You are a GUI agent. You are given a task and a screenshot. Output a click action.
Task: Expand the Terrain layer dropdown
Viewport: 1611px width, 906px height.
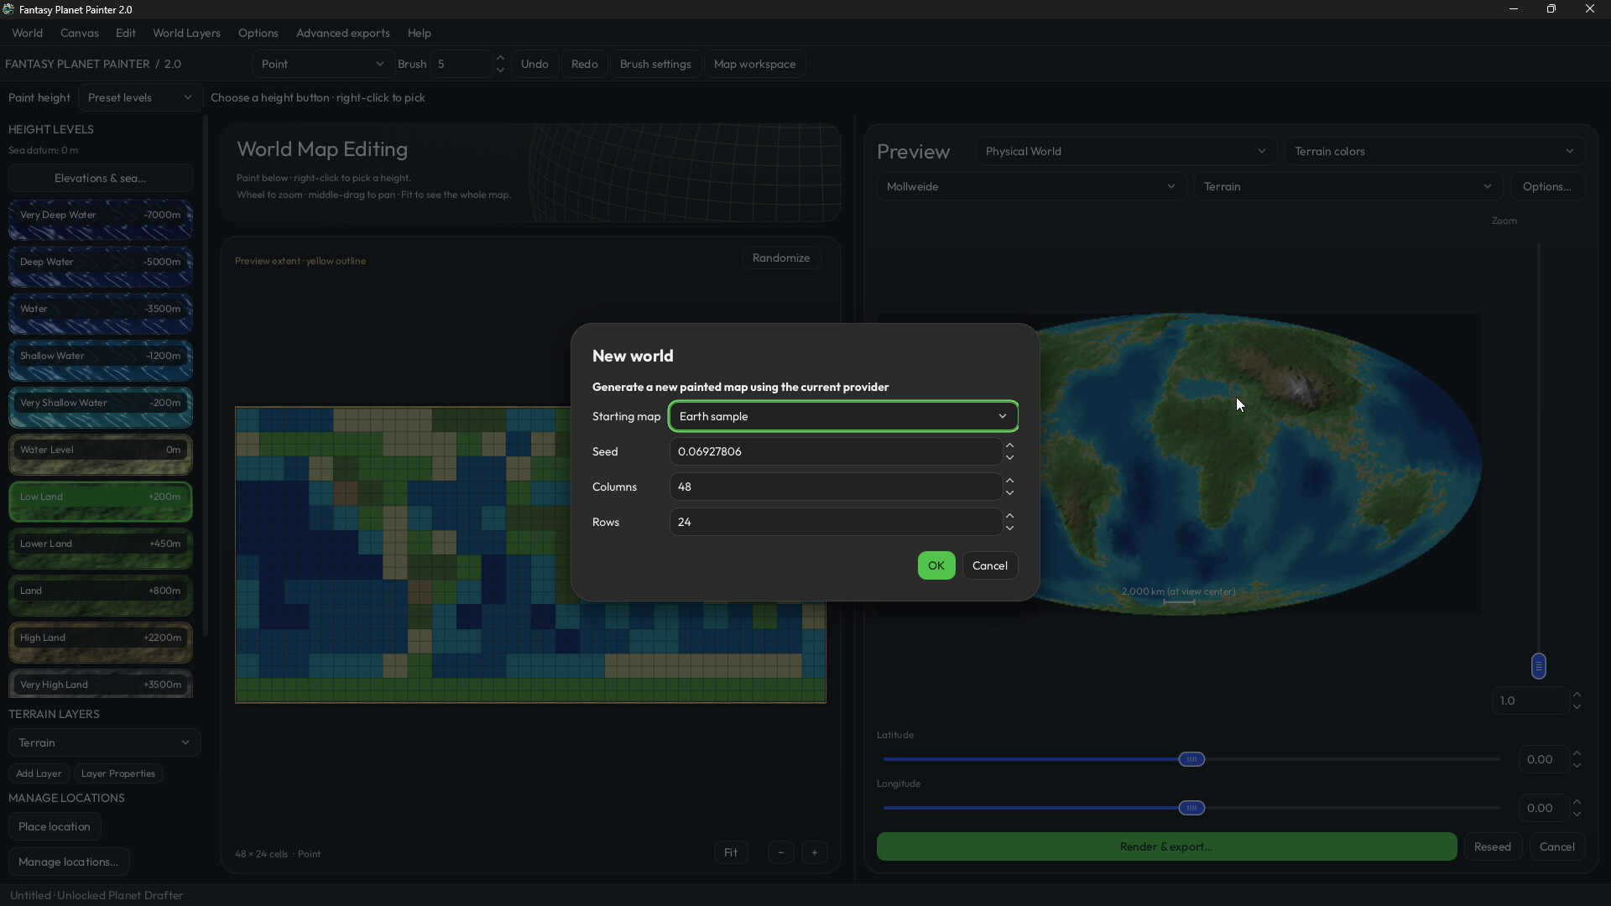pyautogui.click(x=104, y=742)
